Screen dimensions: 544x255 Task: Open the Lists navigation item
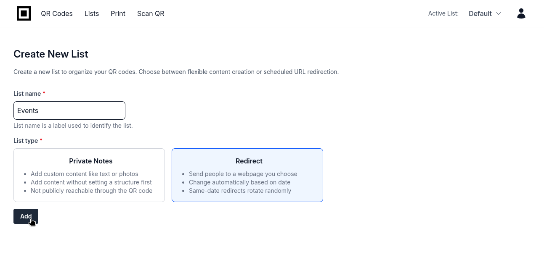(91, 13)
